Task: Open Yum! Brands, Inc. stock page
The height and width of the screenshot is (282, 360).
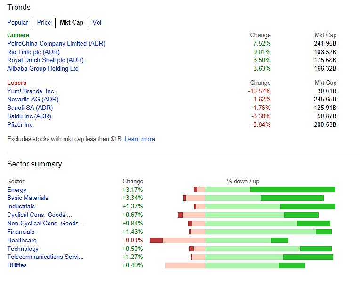Action: [x=31, y=91]
